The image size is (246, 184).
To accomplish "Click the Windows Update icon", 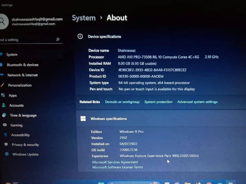I will point(6,154).
